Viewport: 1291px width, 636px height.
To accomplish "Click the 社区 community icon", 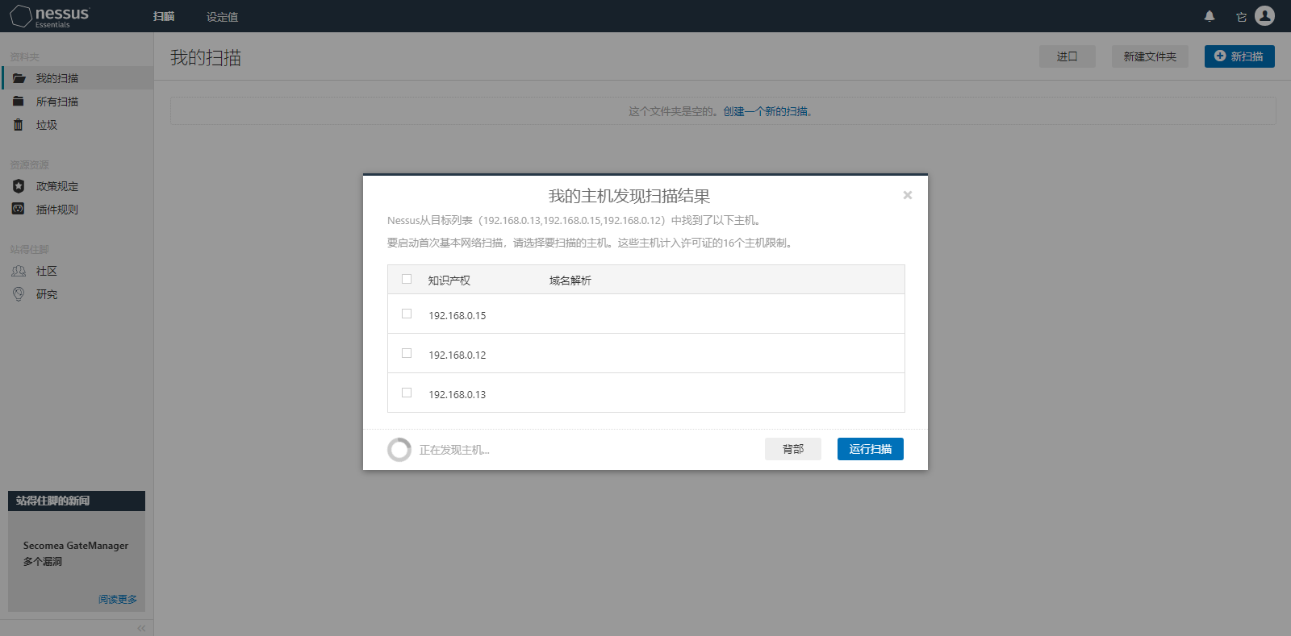I will [x=19, y=271].
